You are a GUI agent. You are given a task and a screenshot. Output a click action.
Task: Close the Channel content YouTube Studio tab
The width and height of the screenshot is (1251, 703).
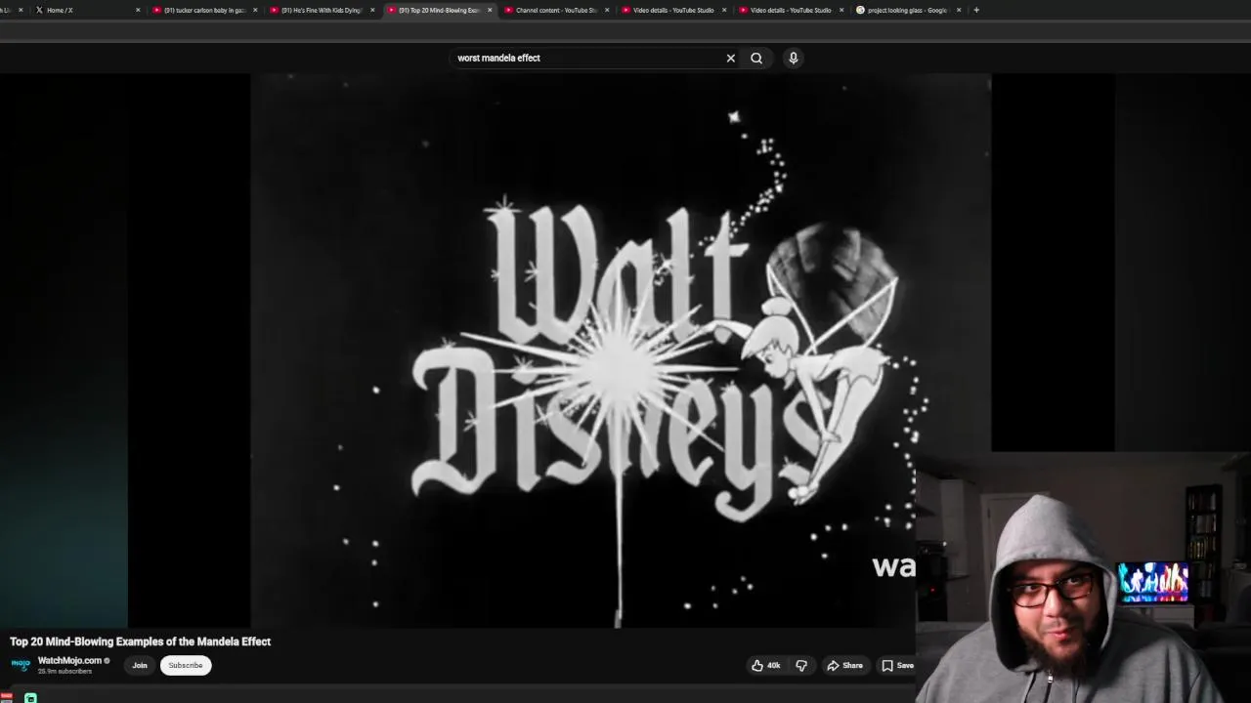point(607,10)
